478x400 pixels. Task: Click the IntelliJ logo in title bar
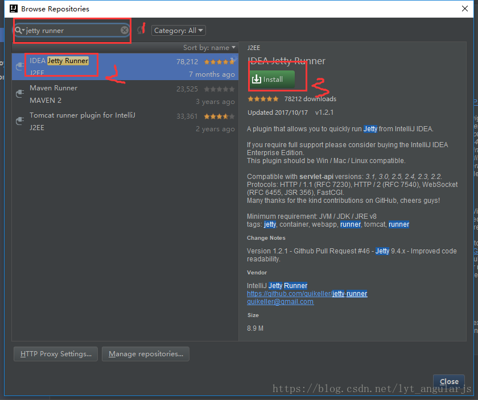point(14,9)
